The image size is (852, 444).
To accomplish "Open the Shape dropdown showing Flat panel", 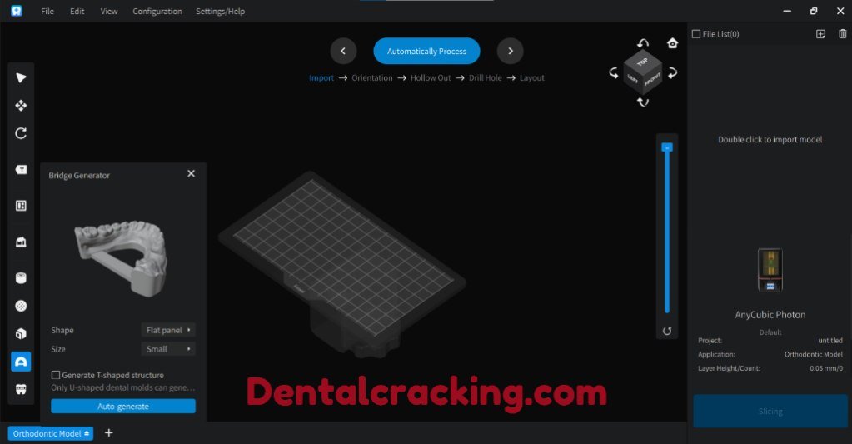I will (x=168, y=330).
